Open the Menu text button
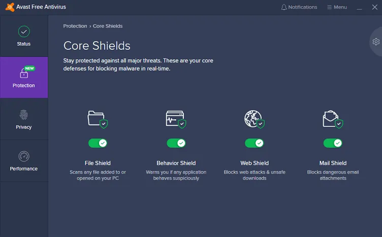This screenshot has width=382, height=237. pyautogui.click(x=340, y=7)
